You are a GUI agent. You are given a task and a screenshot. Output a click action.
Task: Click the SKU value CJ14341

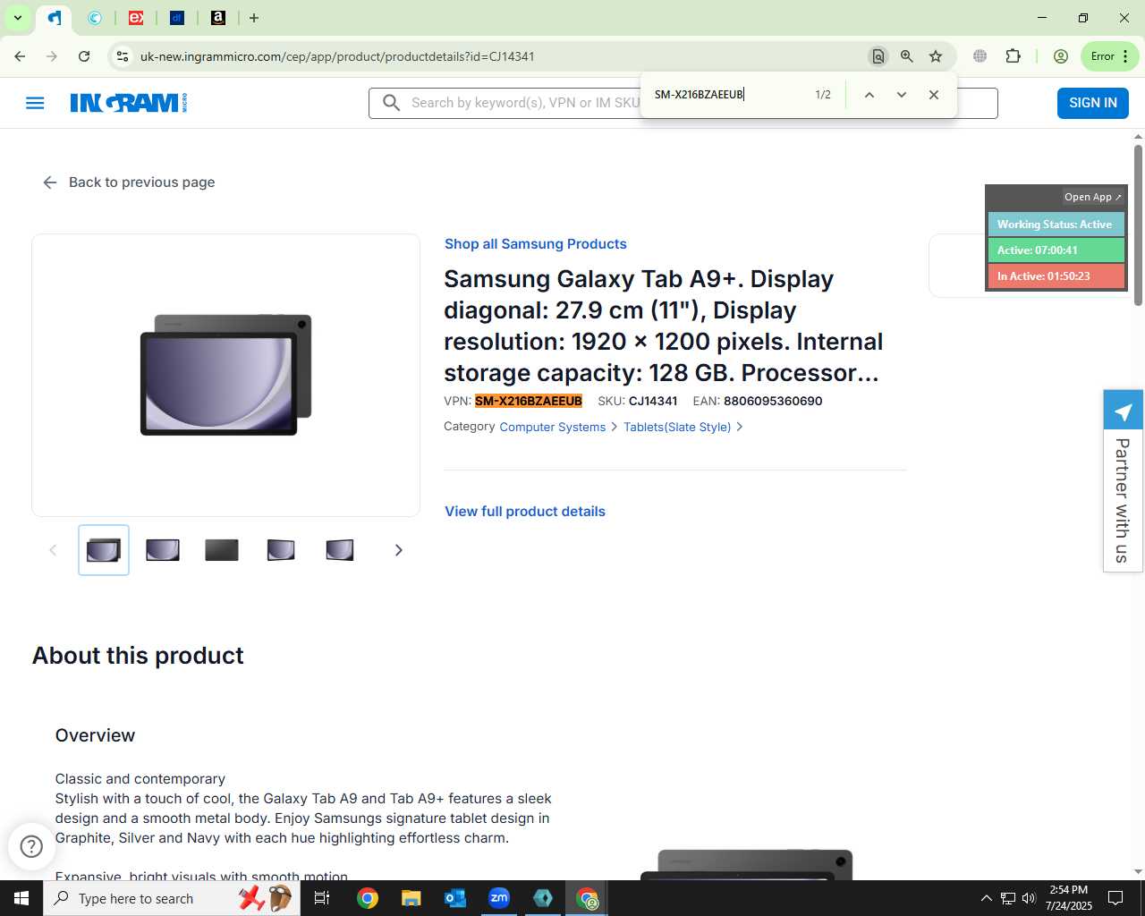(x=653, y=402)
